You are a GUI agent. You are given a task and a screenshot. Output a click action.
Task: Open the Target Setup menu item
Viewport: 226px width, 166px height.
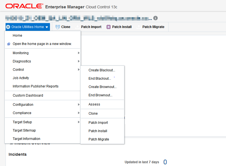pyautogui.click(x=42, y=122)
